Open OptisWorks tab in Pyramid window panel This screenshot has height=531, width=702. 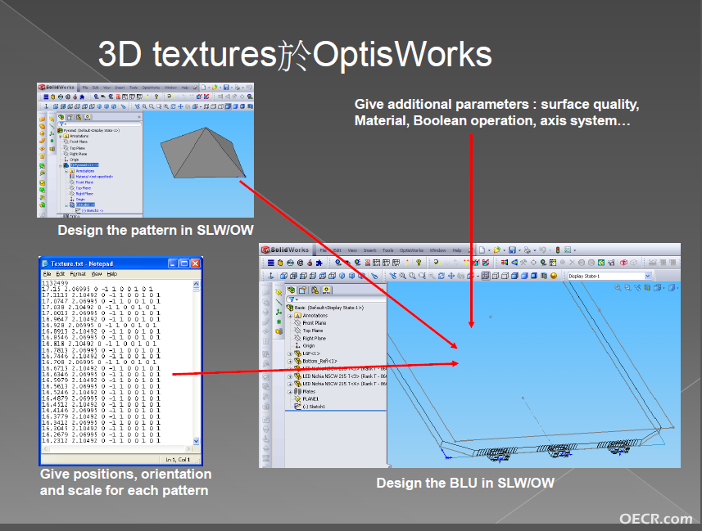coord(88,117)
